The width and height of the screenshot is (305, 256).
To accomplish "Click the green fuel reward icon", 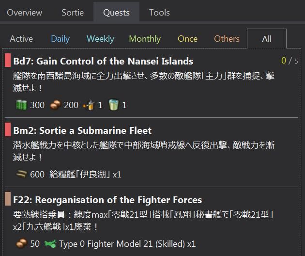I will [21, 105].
